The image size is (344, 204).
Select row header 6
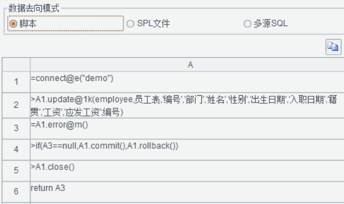16,192
